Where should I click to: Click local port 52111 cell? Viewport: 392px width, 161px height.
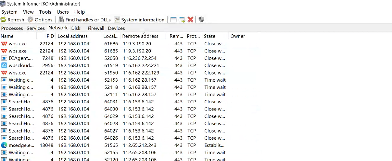[x=111, y=95]
